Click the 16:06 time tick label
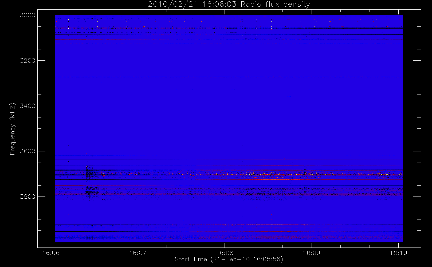Viewport: 432px width, 267px height. tap(51, 253)
